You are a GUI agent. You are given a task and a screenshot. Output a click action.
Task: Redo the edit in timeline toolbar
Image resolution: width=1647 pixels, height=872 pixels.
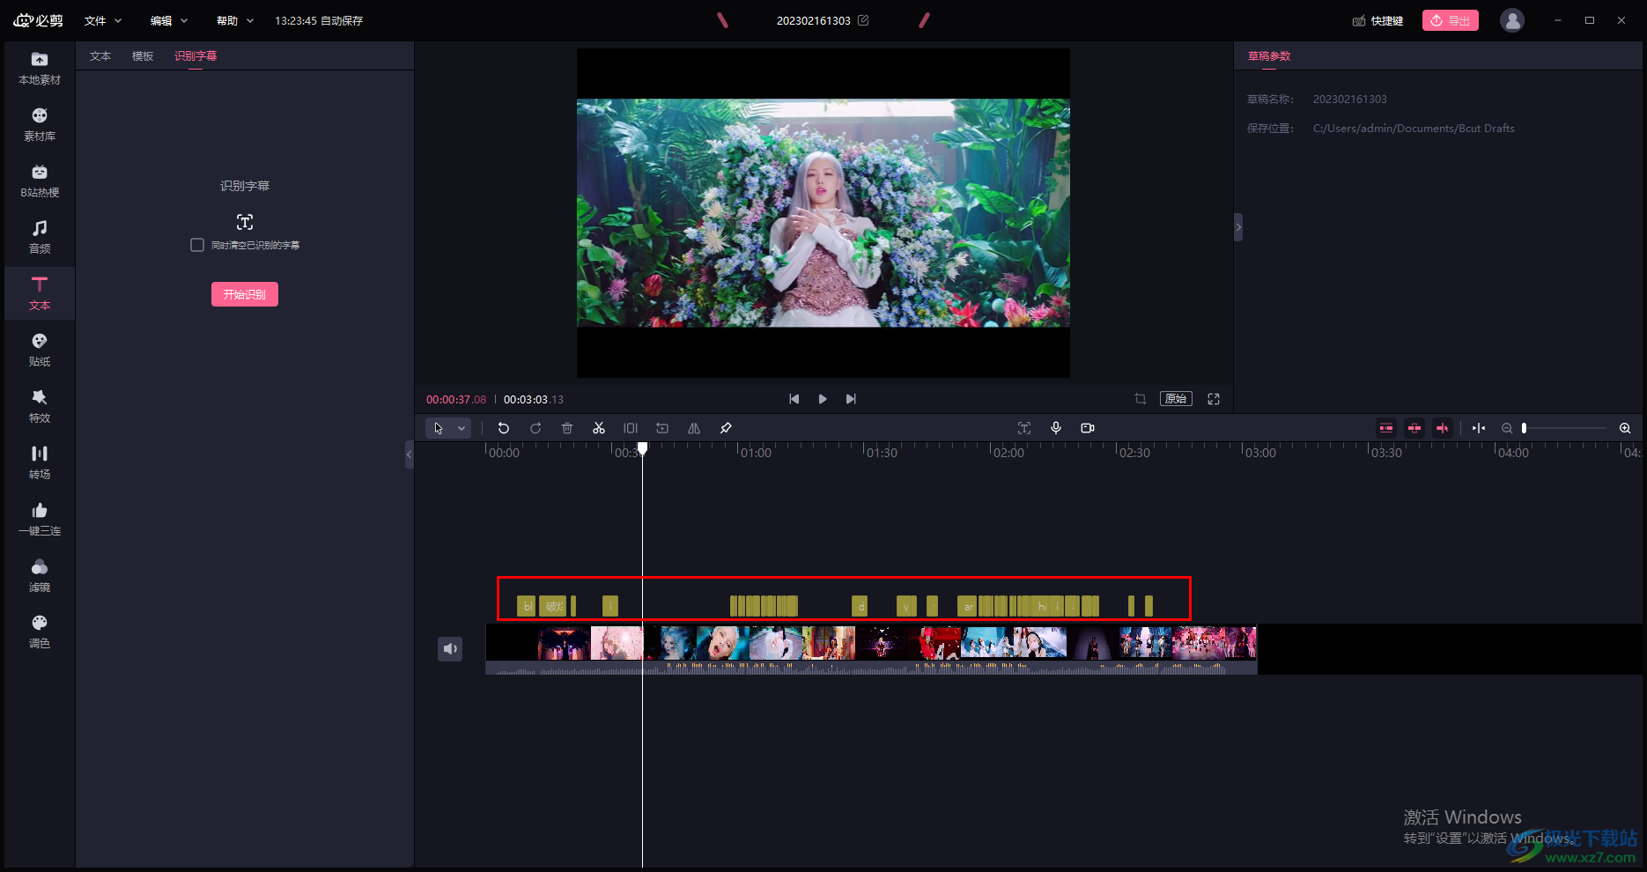pyautogui.click(x=535, y=428)
